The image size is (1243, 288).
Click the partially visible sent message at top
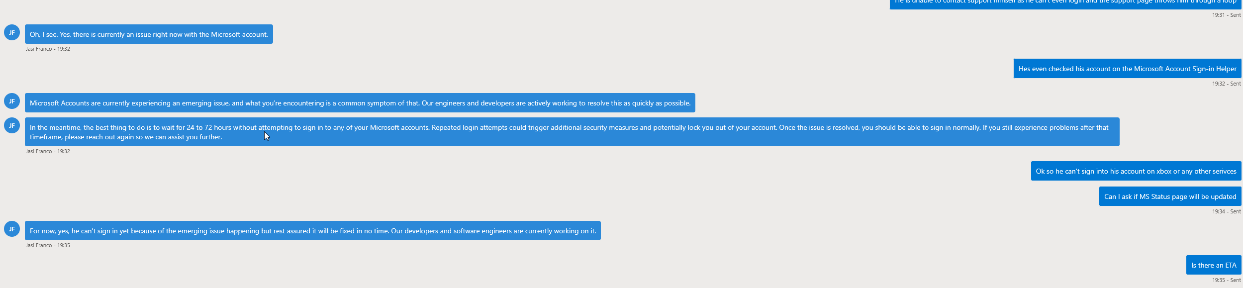pos(1065,3)
